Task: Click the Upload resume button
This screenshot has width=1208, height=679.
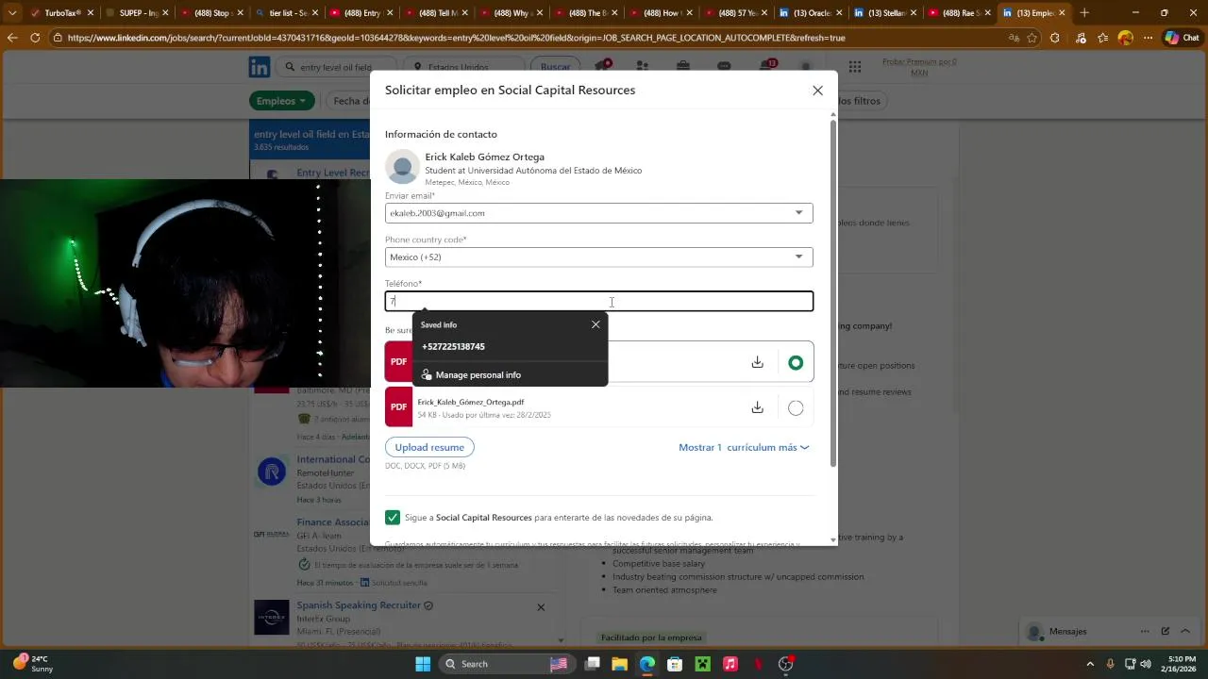Action: 429,447
